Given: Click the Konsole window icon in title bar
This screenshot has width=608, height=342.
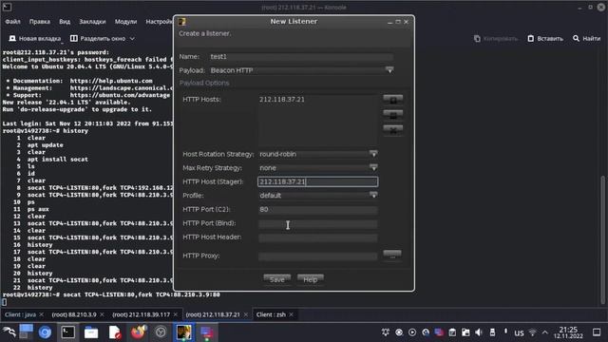Looking at the screenshot, I should click(x=7, y=7).
